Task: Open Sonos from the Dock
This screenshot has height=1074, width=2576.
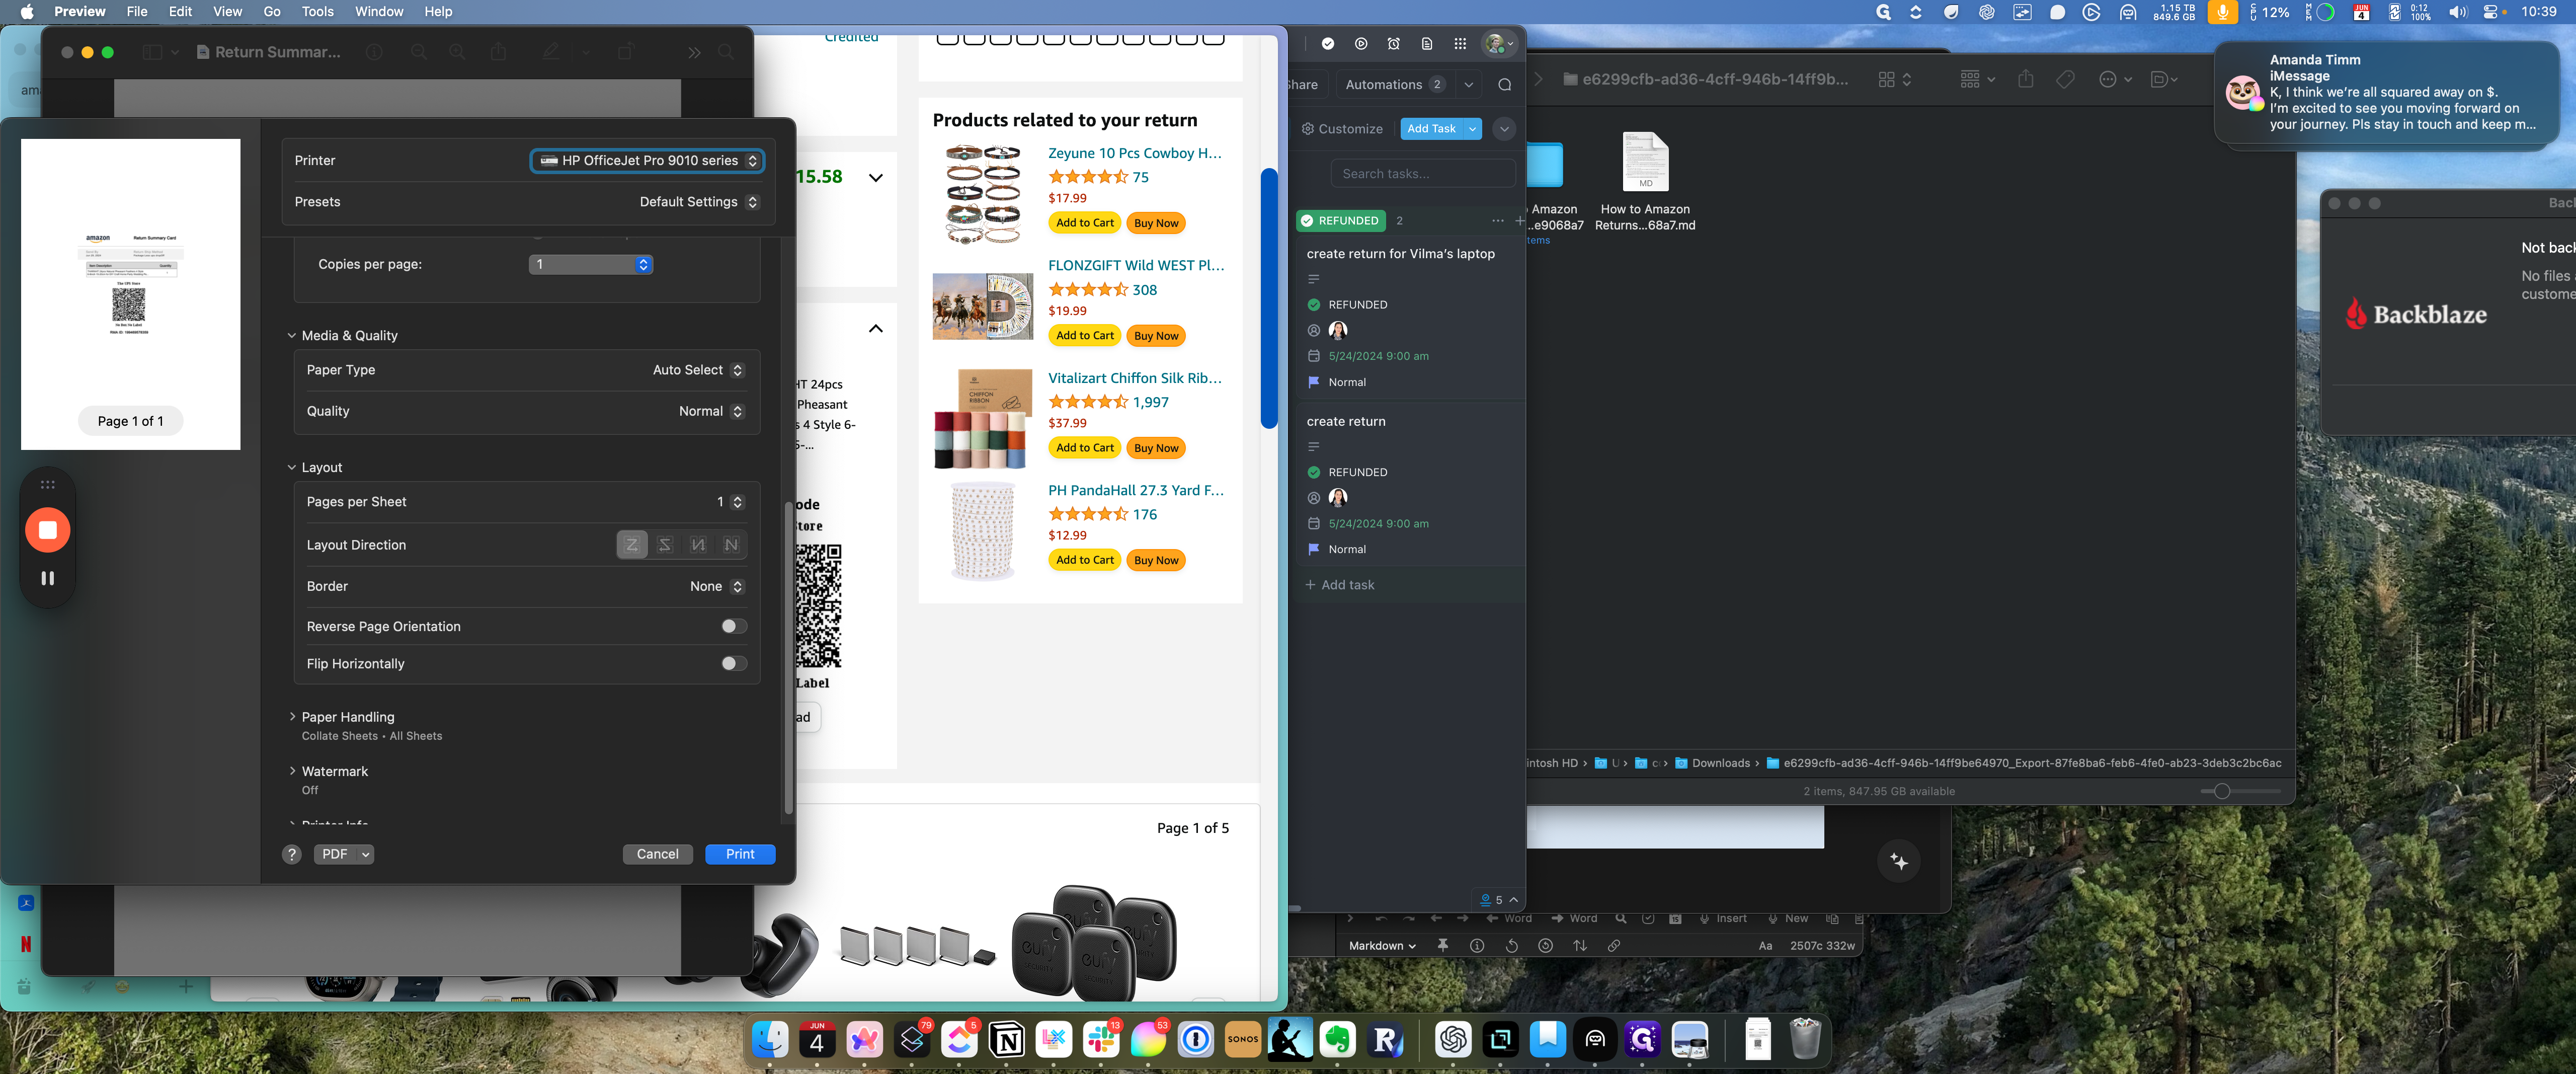Action: [x=1243, y=1040]
